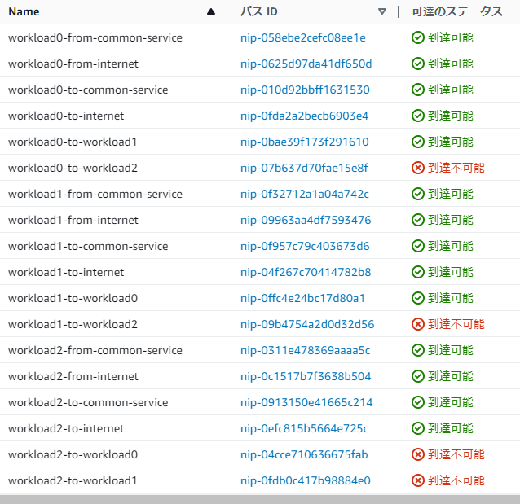Click reachable status icon for workload0-from-common-service

point(418,37)
